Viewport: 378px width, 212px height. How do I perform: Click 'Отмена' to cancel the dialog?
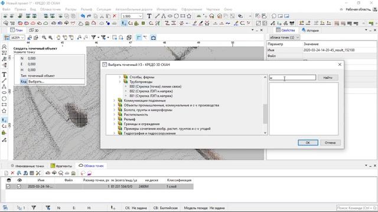click(x=330, y=143)
